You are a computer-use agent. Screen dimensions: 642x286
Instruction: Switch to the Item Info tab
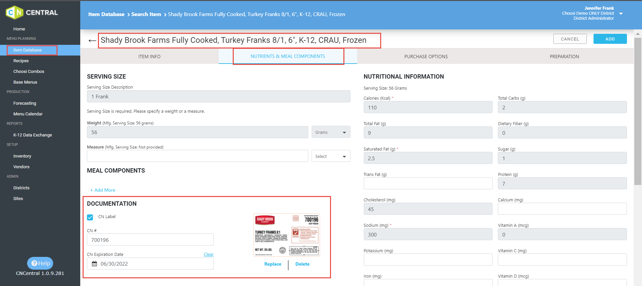click(149, 57)
